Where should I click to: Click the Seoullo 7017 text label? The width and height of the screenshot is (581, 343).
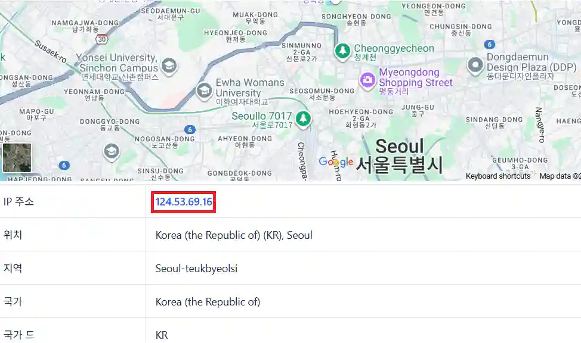click(262, 116)
